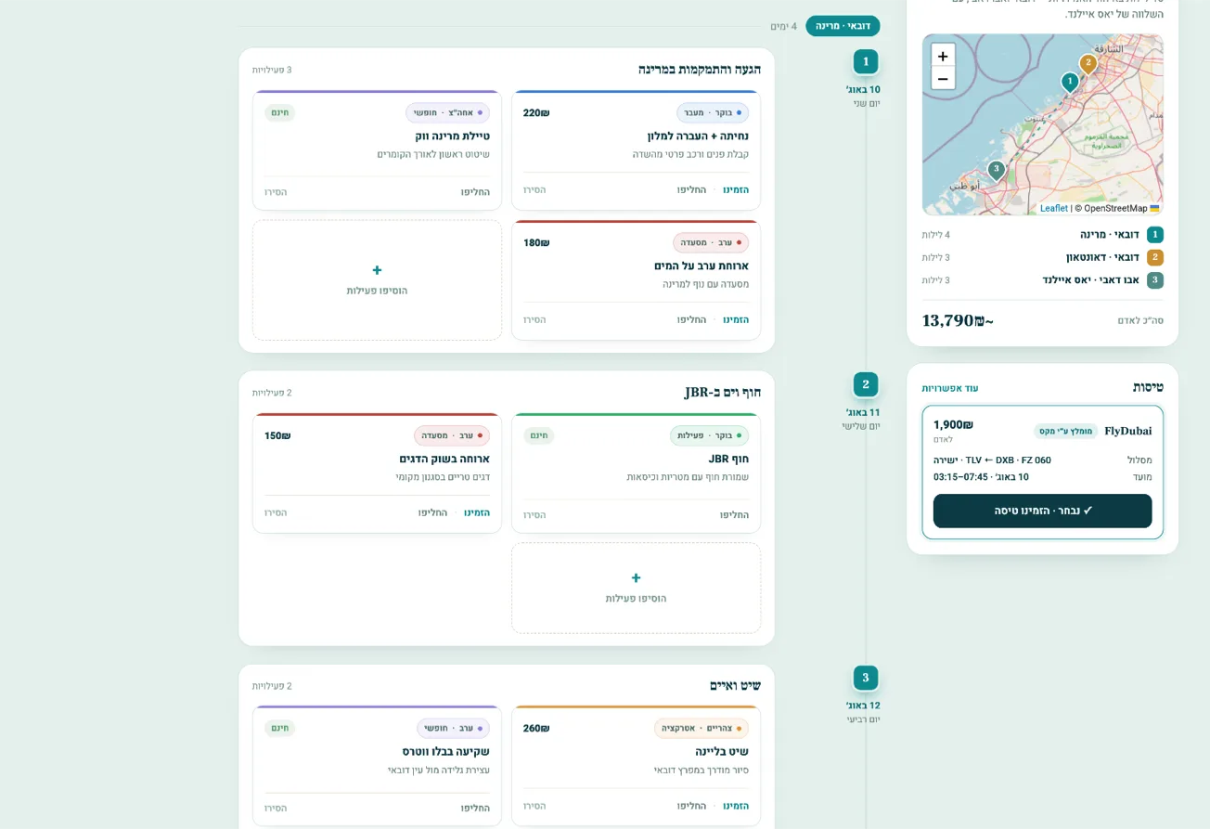Screen dimensions: 1210x829
Task: Zoom out on the map
Action: point(943,79)
